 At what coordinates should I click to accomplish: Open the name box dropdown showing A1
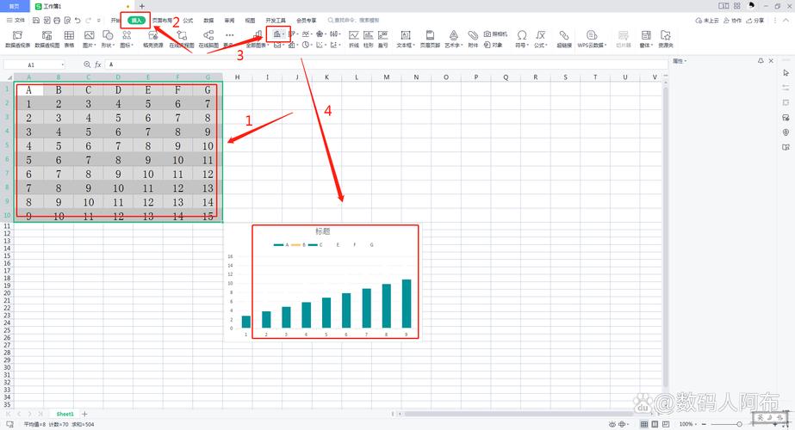click(62, 64)
